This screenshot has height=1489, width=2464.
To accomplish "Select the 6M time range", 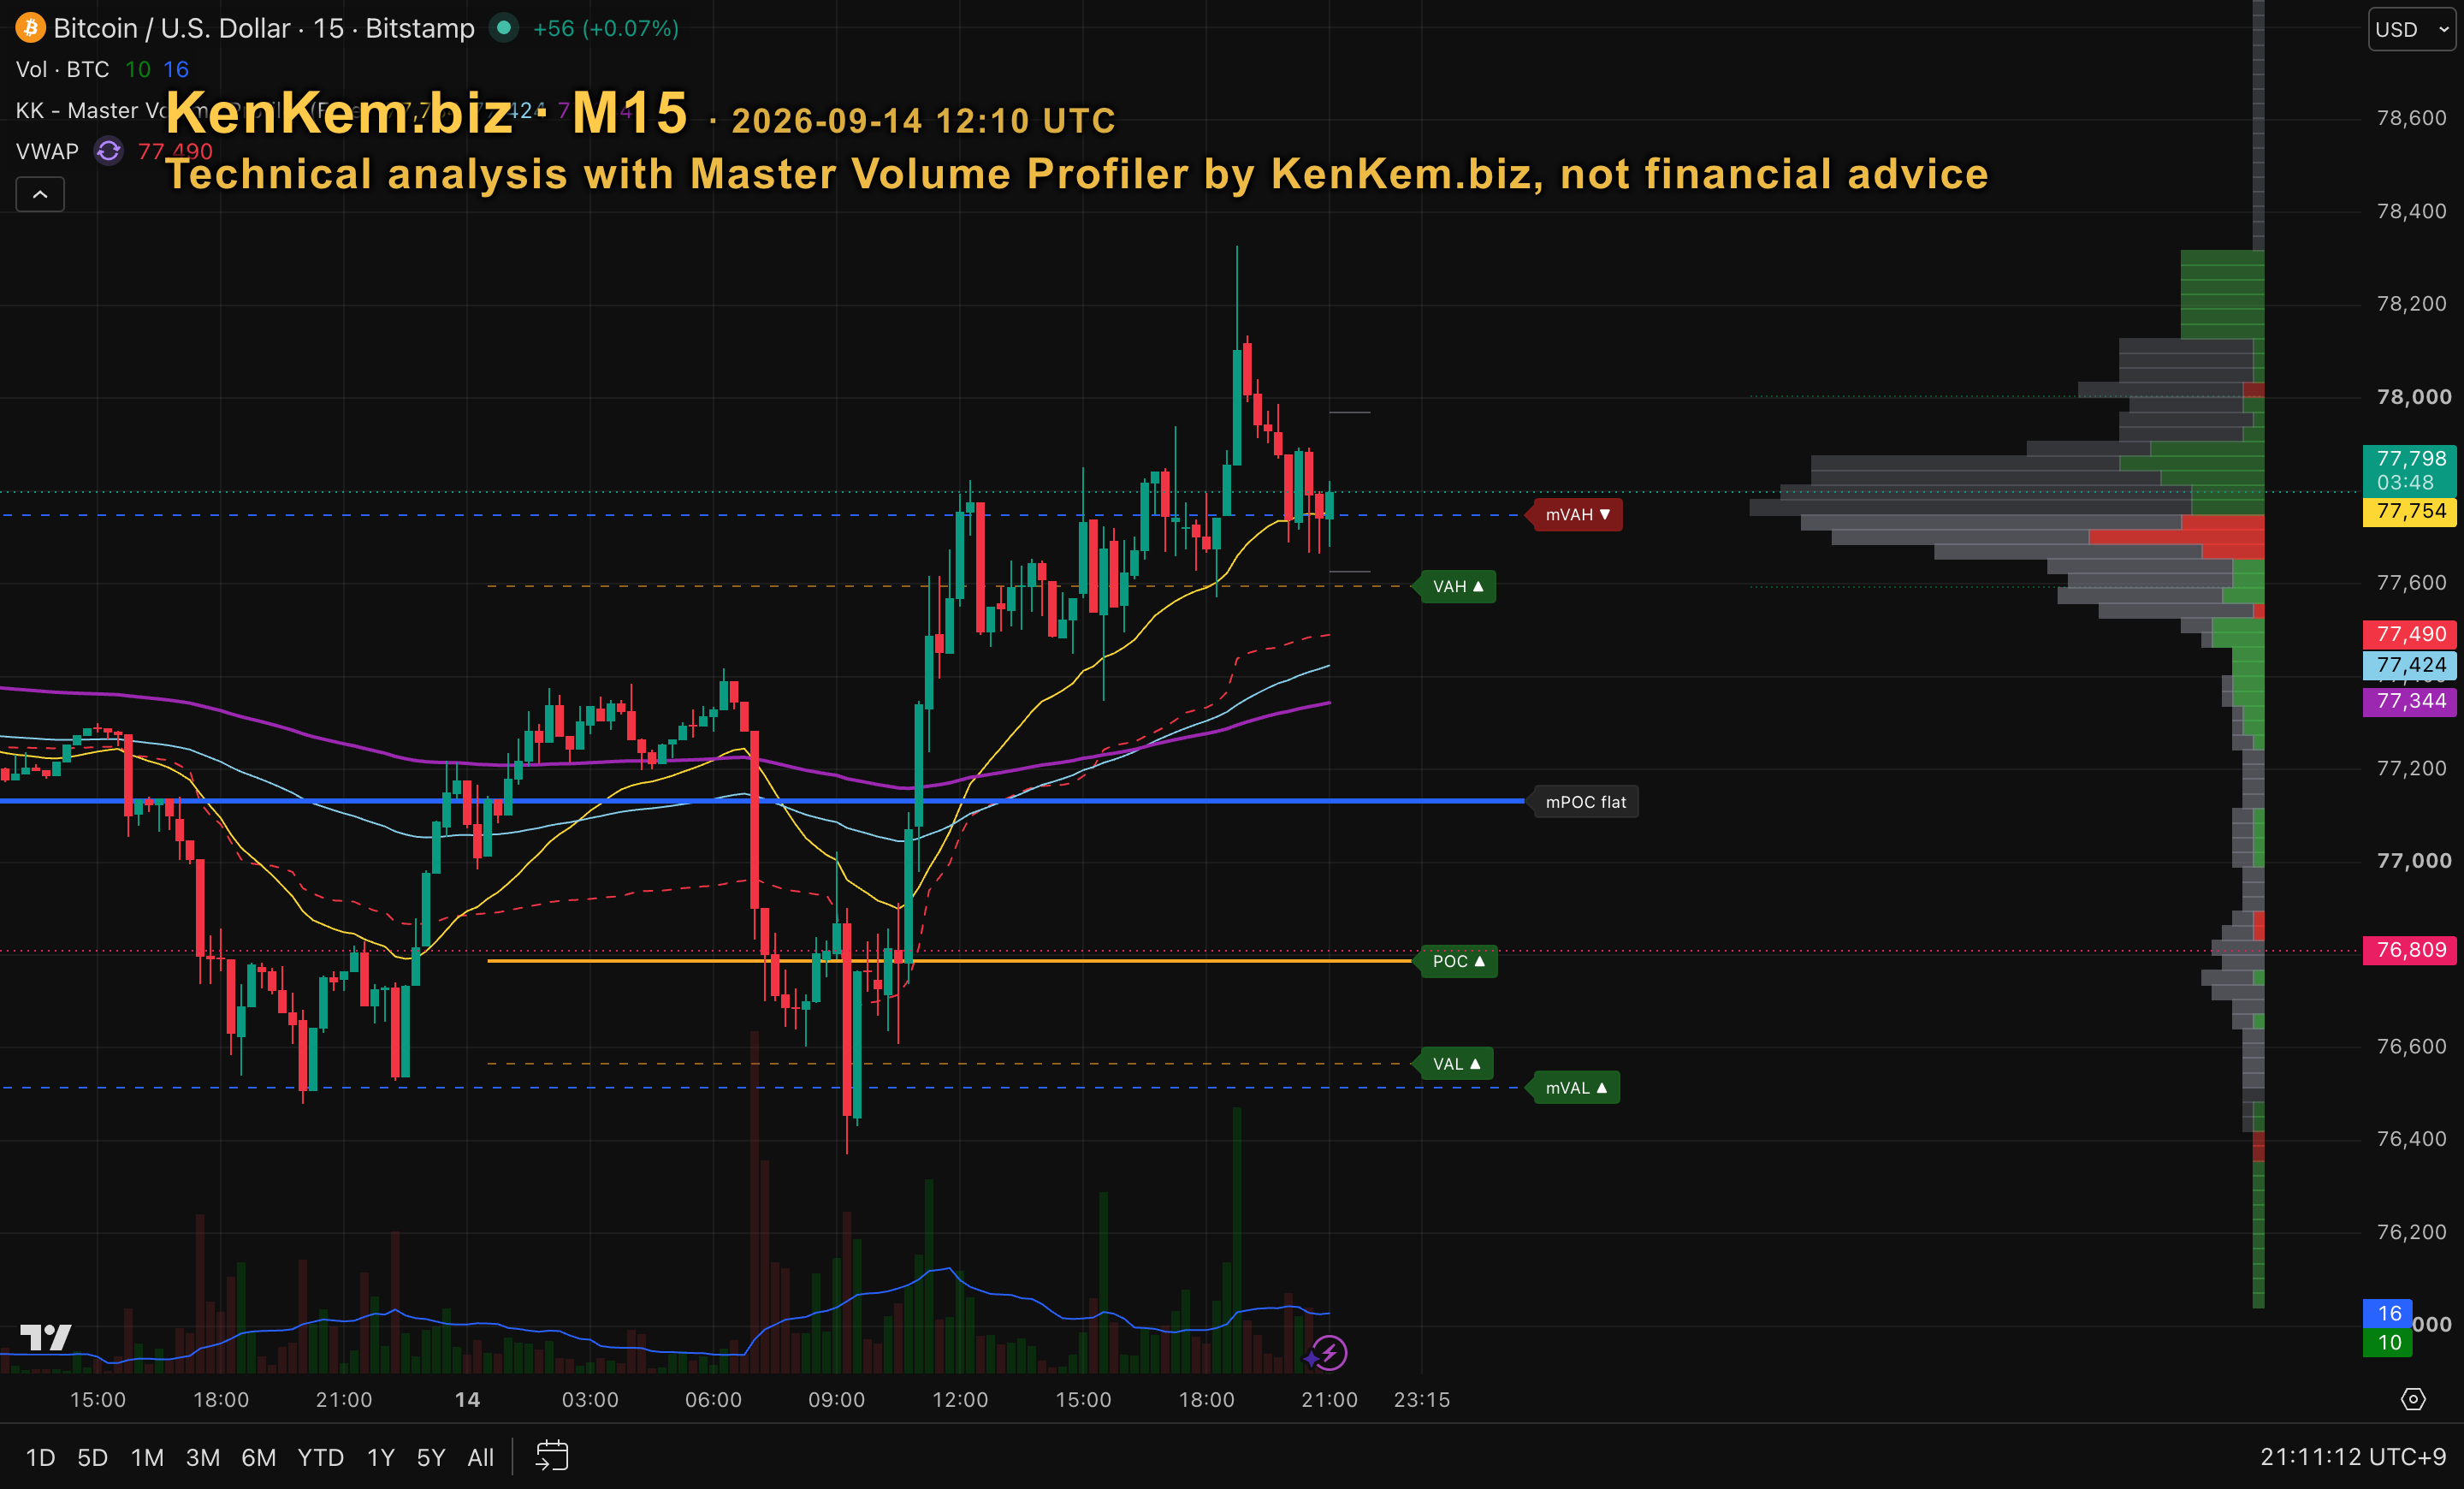I will 259,1458.
